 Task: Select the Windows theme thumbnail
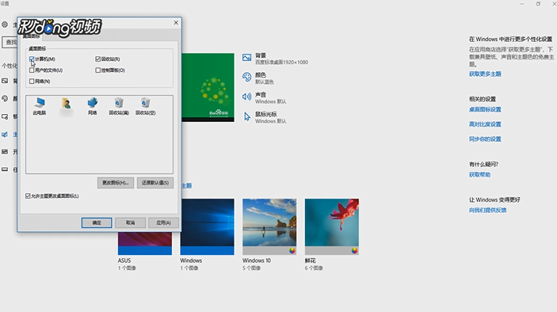[207, 226]
